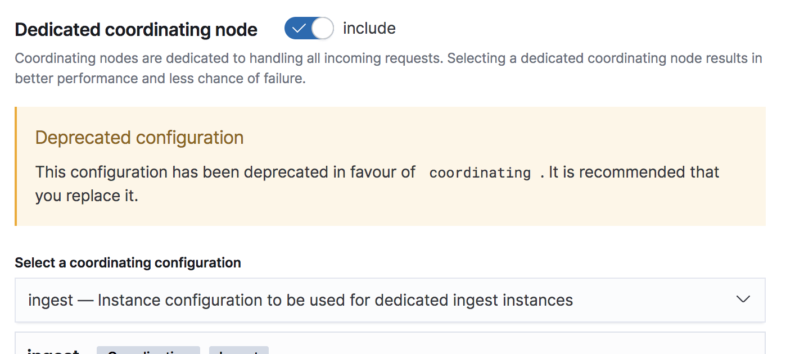Click the Select a coordinating configuration label
Screen dimensions: 786x354
(128, 262)
